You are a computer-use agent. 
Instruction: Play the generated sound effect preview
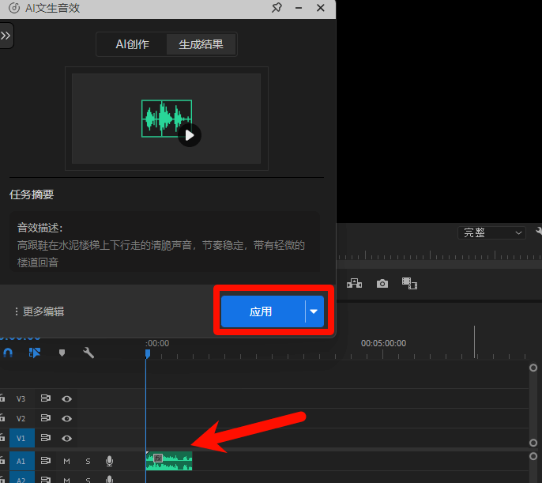pyautogui.click(x=190, y=135)
